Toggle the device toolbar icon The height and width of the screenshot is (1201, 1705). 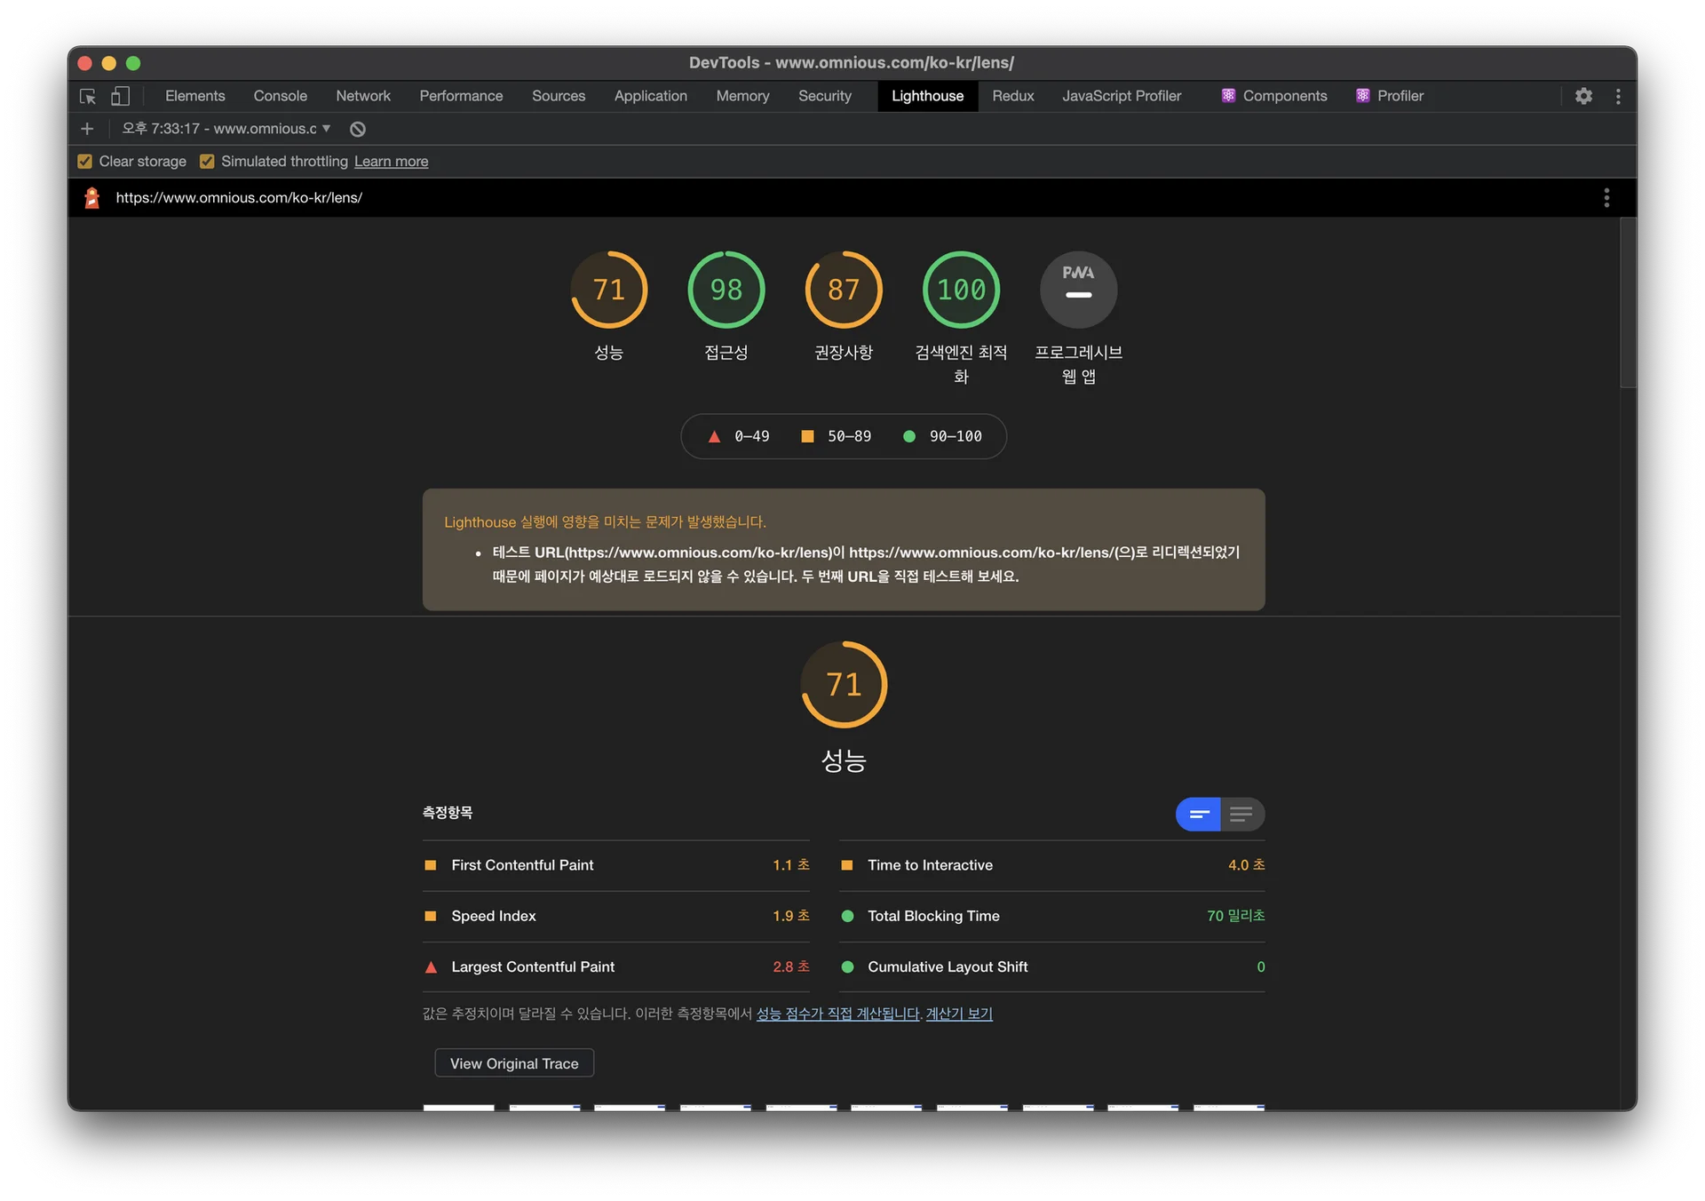pos(120,96)
